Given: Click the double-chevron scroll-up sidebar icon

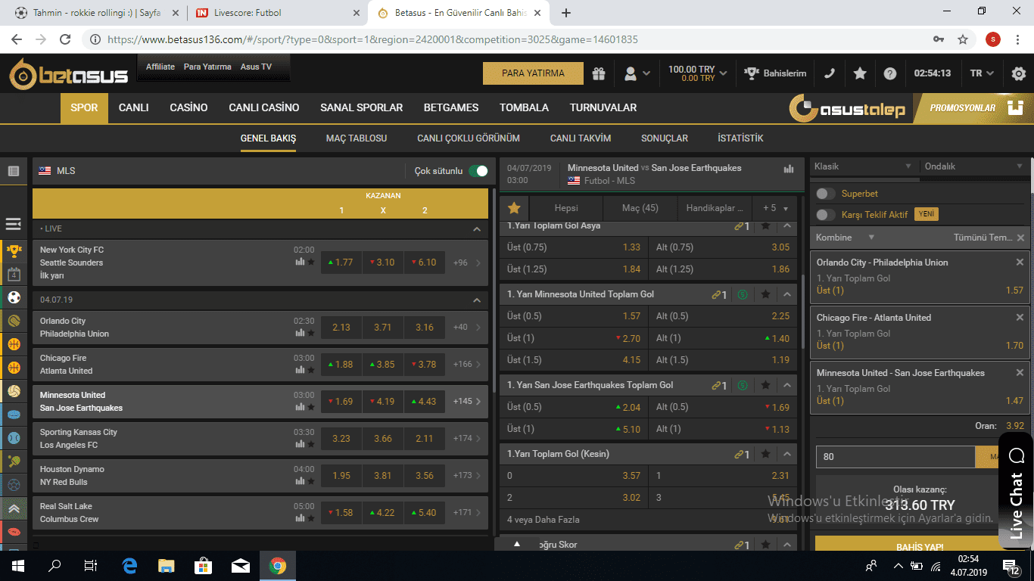Looking at the screenshot, I should 14,509.
